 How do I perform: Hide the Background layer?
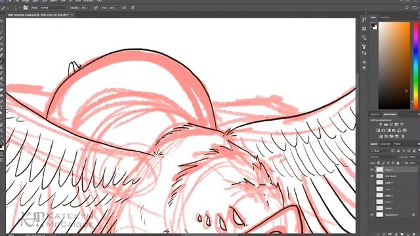pos(372,214)
